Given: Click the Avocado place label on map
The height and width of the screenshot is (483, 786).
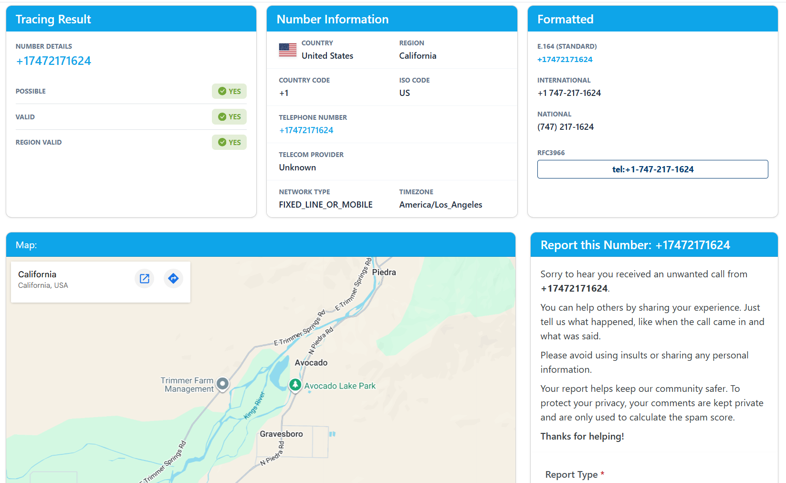Looking at the screenshot, I should click(x=311, y=363).
